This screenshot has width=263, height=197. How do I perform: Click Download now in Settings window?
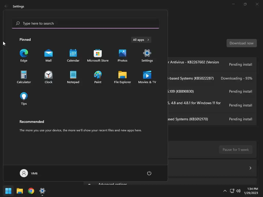[x=241, y=43]
